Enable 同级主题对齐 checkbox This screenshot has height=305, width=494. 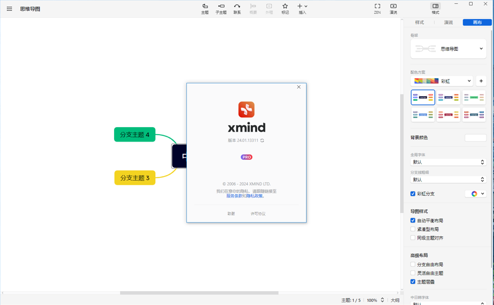tap(413, 238)
